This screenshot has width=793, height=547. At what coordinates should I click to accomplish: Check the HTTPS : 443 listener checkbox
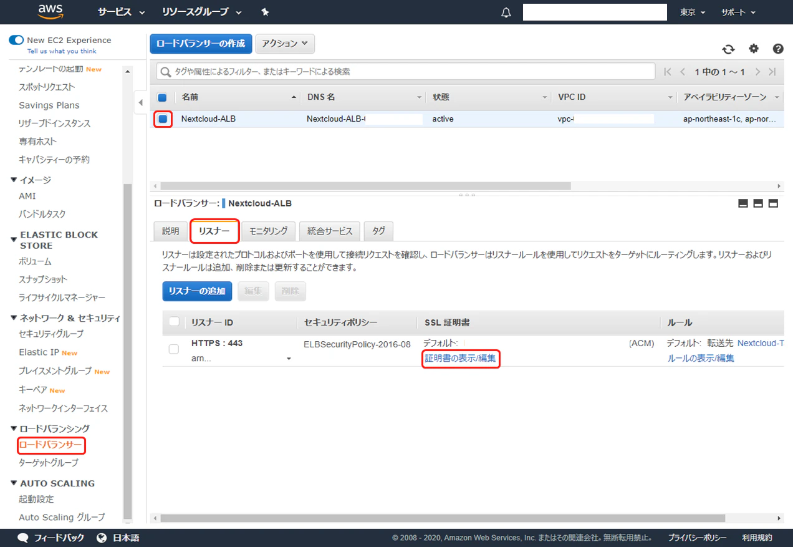(174, 349)
